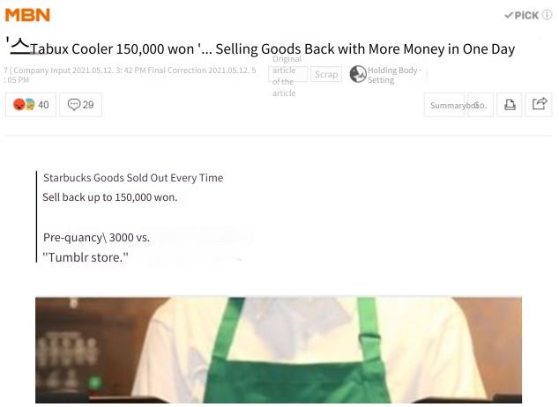Click the Holding Body Setting avatar icon
Viewport: 559px width, 407px height.
coord(358,74)
